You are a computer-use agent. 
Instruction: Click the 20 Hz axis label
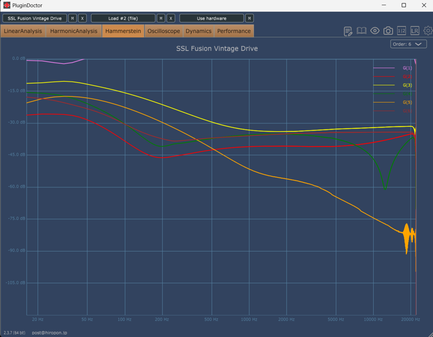[x=38, y=319]
